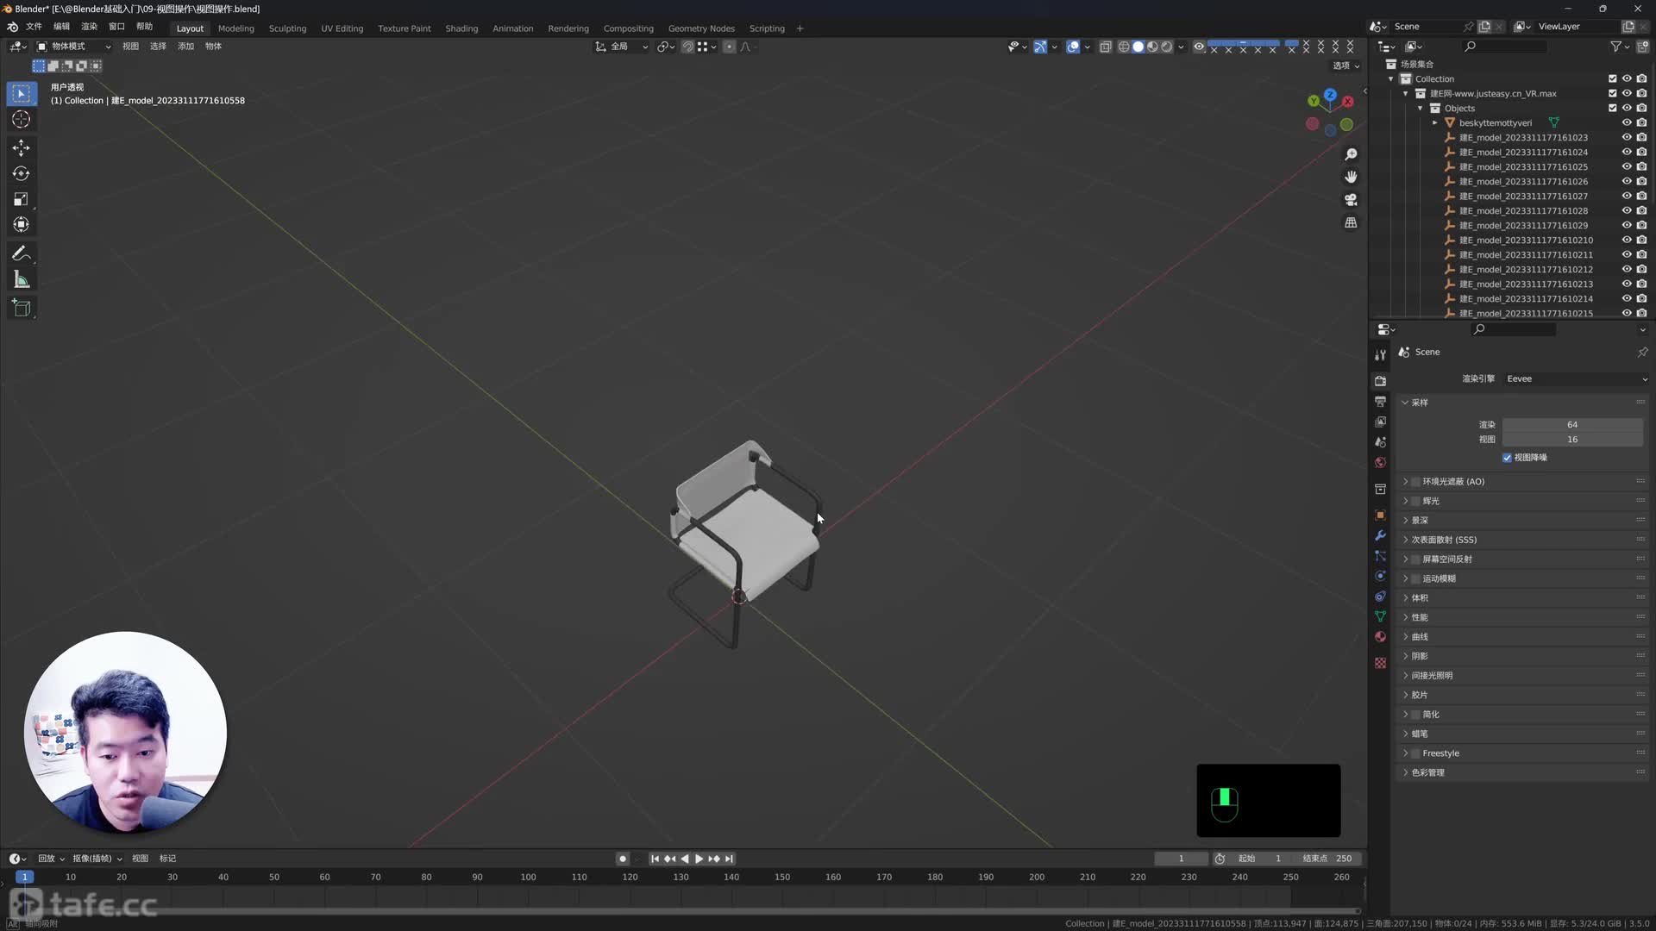1656x931 pixels.
Task: Open the Material properties tab
Action: point(1380,636)
